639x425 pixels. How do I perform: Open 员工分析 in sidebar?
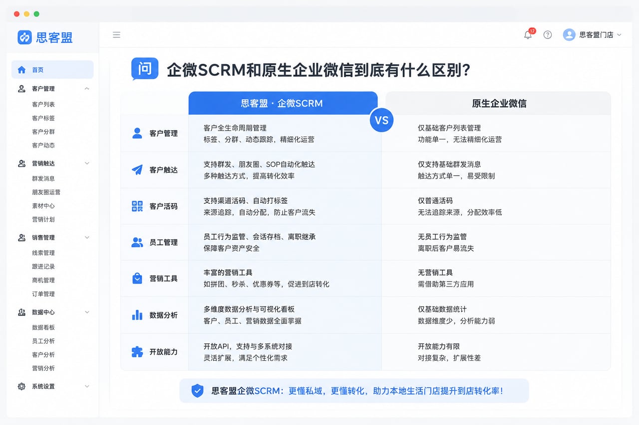43,341
